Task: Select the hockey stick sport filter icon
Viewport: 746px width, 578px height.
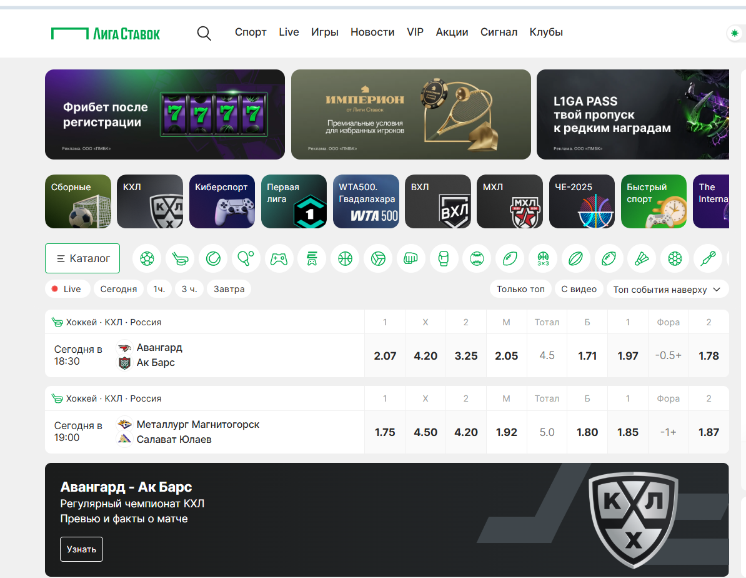Action: (181, 258)
